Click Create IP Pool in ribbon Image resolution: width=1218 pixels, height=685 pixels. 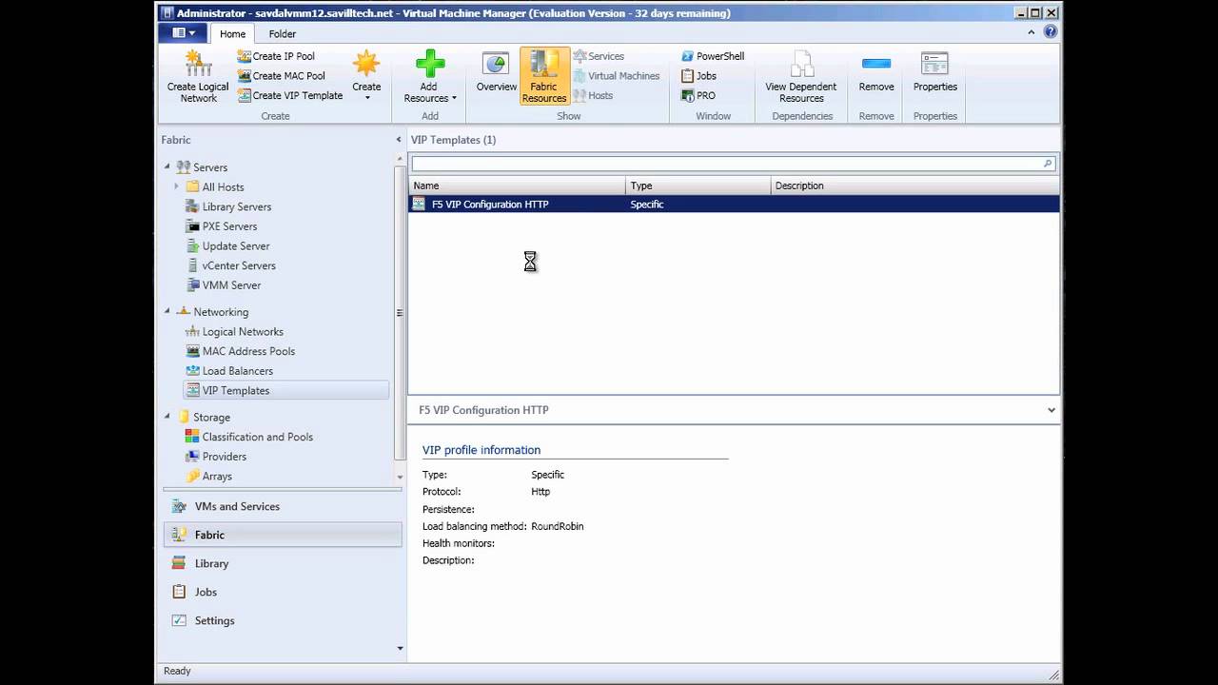(x=276, y=56)
